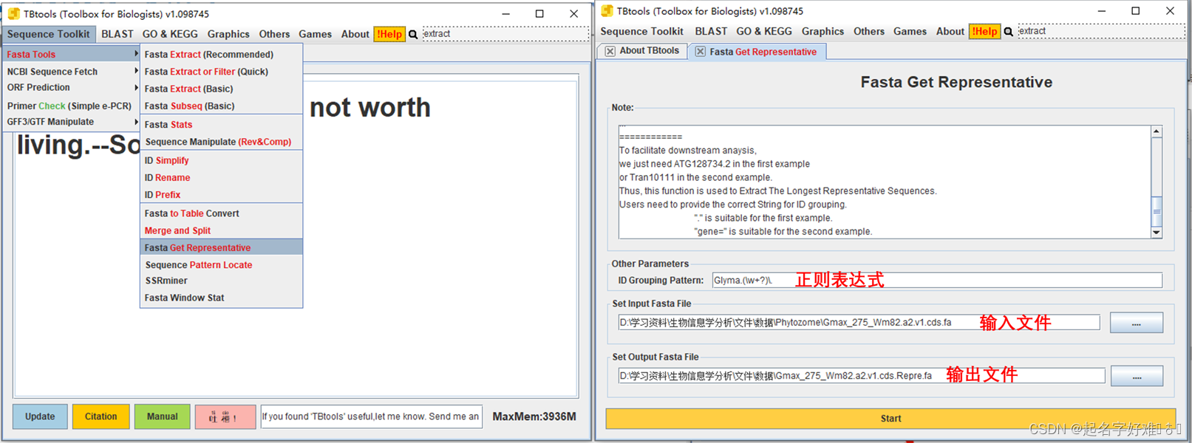Close the Fasta Get Representative tab X
1192x443 pixels.
tap(700, 52)
